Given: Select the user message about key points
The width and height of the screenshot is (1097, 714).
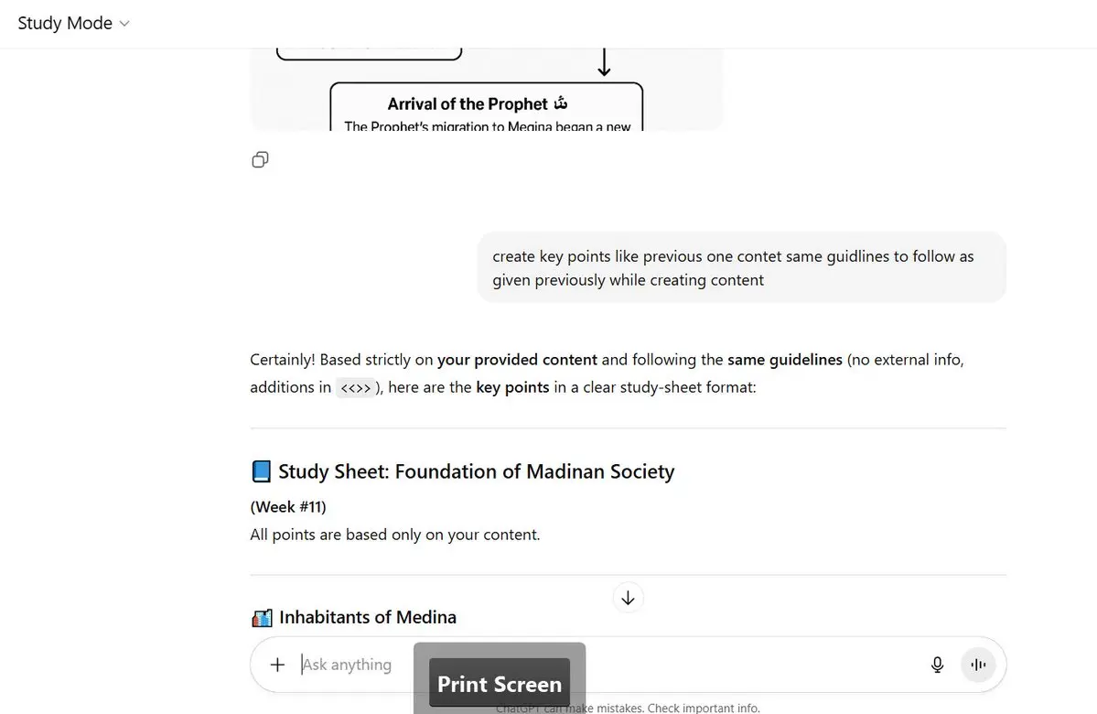Looking at the screenshot, I should 742,267.
